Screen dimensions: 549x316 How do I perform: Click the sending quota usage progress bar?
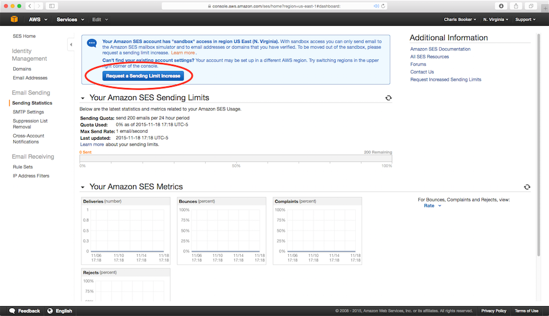236,159
